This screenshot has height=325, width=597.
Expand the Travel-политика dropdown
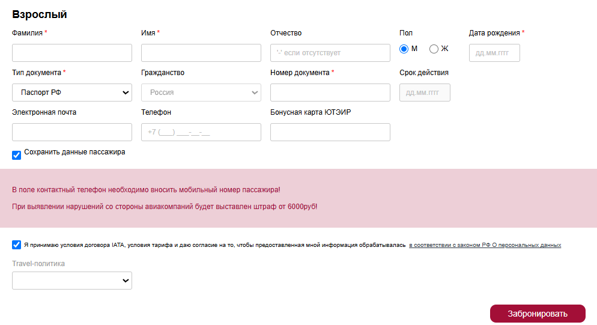pos(72,281)
